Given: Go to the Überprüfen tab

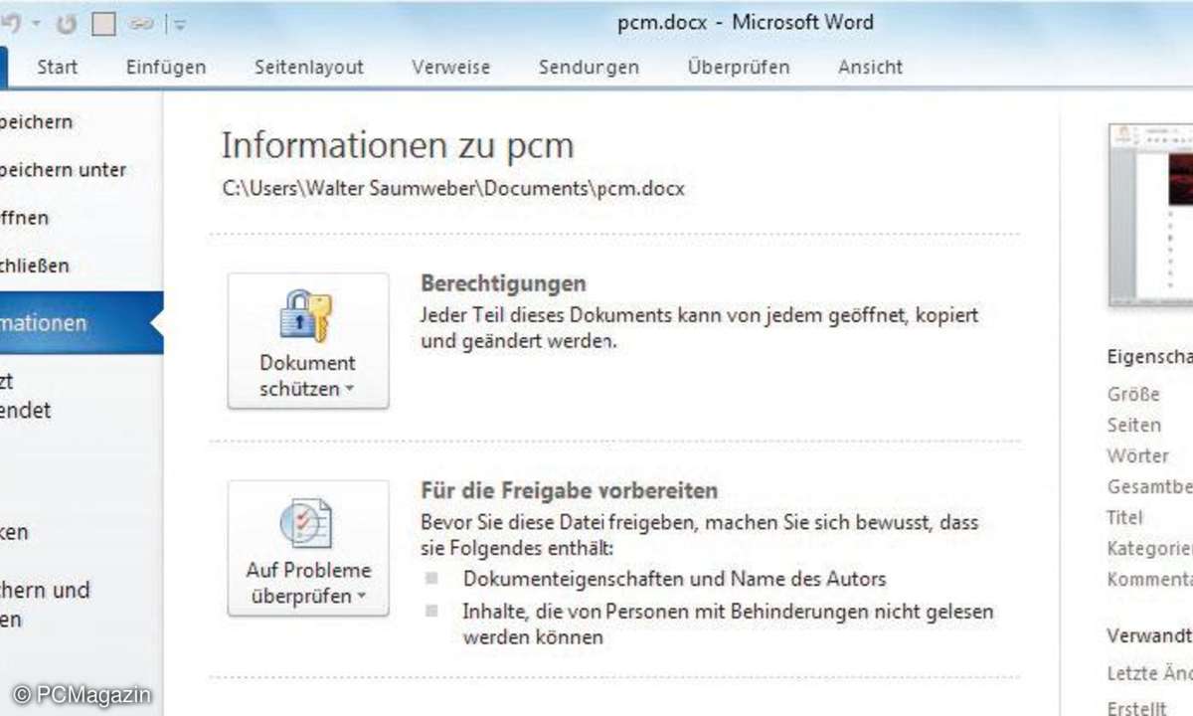Looking at the screenshot, I should point(738,68).
